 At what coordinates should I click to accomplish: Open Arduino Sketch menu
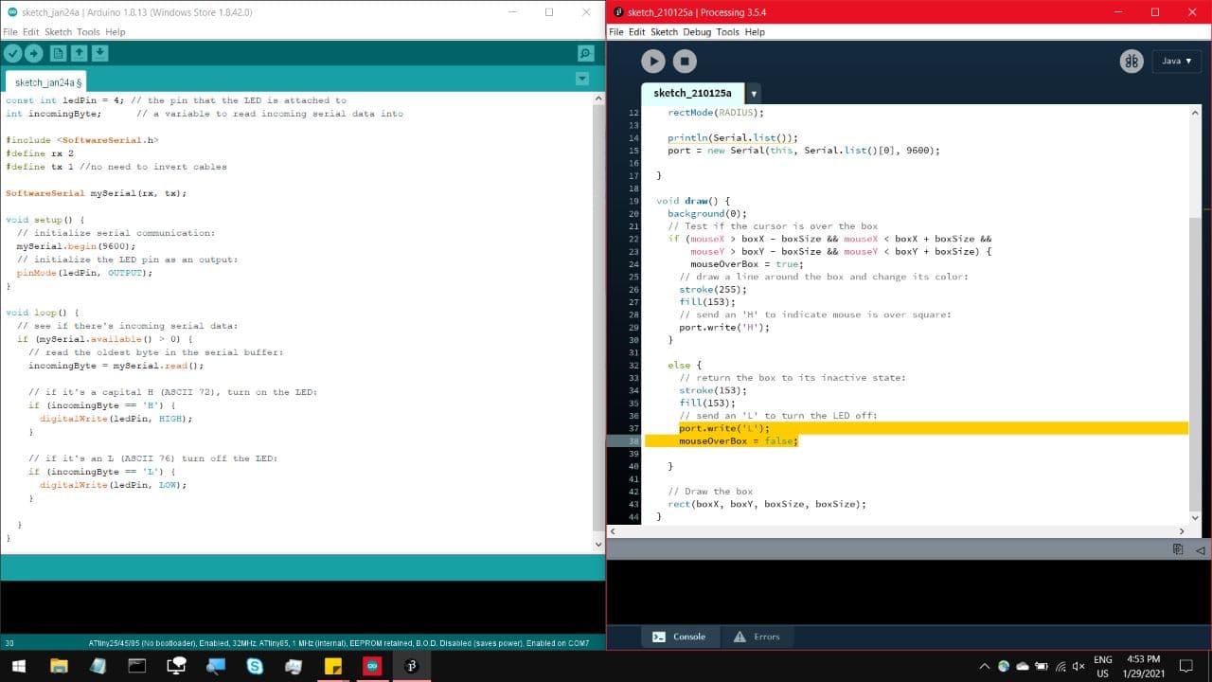click(59, 32)
